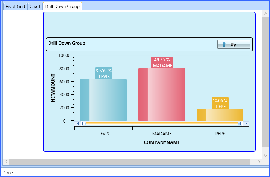
Task: Click the chart axis scrollbar left arrow
Action: 78,123
